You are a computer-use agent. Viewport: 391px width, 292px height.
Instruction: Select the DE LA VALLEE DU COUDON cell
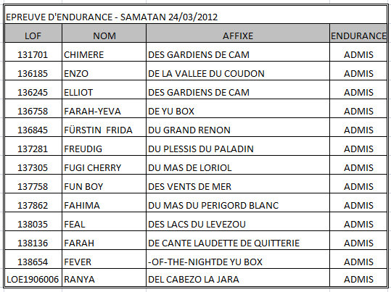click(238, 71)
